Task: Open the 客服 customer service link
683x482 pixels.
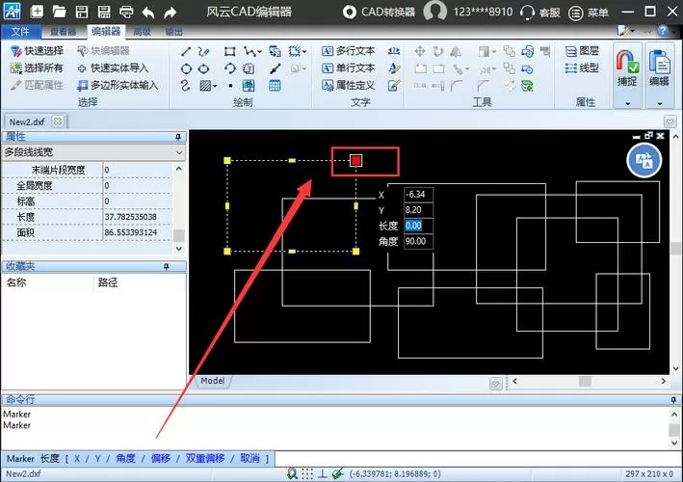Action: tap(540, 13)
